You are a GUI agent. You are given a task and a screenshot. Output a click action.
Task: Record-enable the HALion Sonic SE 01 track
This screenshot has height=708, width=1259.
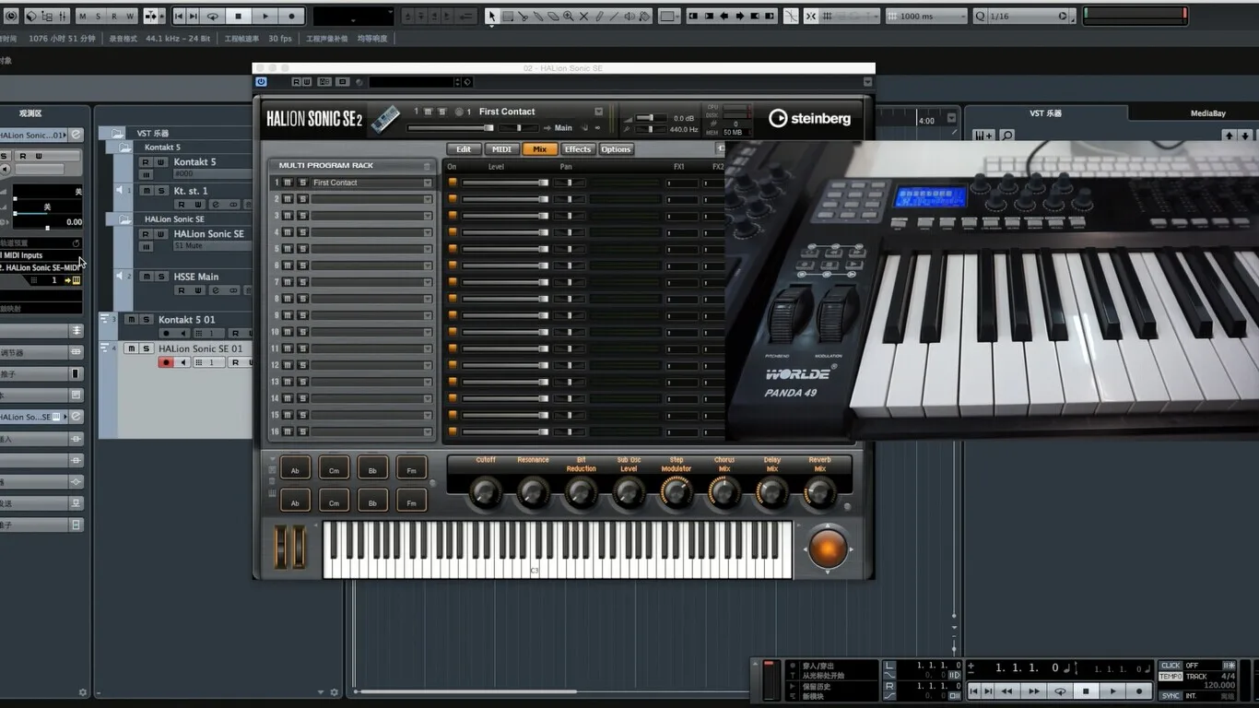point(166,362)
